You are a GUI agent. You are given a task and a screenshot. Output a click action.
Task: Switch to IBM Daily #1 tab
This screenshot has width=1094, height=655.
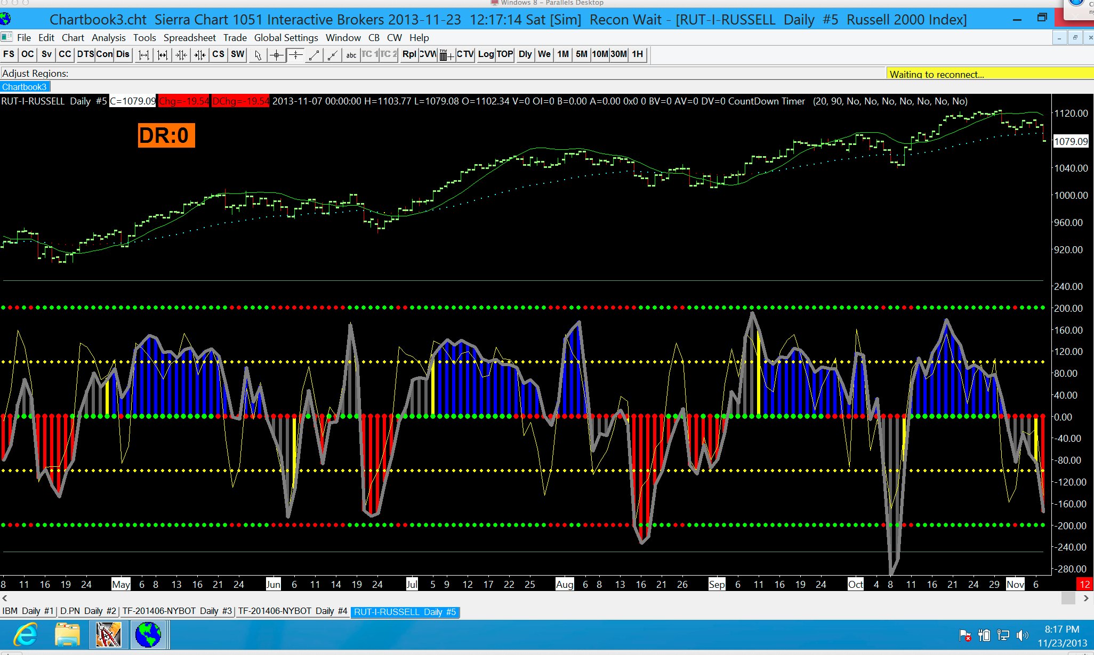[x=28, y=611]
